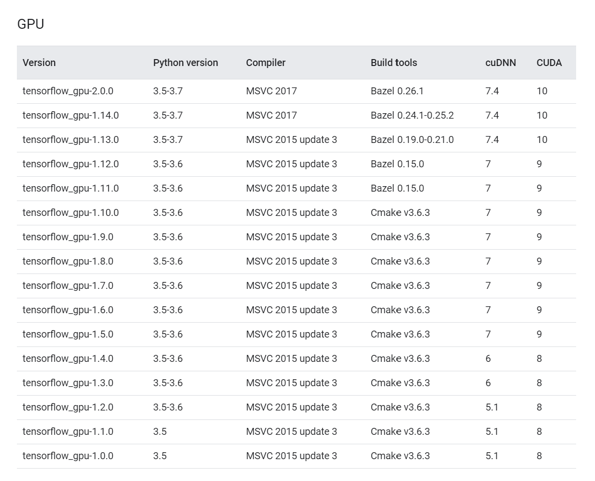
Task: Click Bazel 0.15.0 in the 1.11.0 row
Action: (x=397, y=188)
